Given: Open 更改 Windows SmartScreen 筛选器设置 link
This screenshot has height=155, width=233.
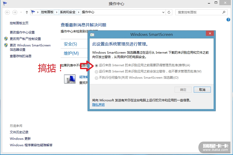Looking at the screenshot, I should click(x=30, y=47).
